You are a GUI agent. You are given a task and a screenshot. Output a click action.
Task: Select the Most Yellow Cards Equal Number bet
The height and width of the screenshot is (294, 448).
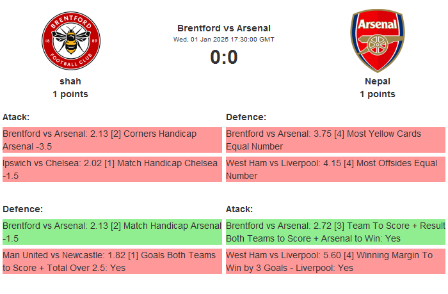[x=335, y=140]
